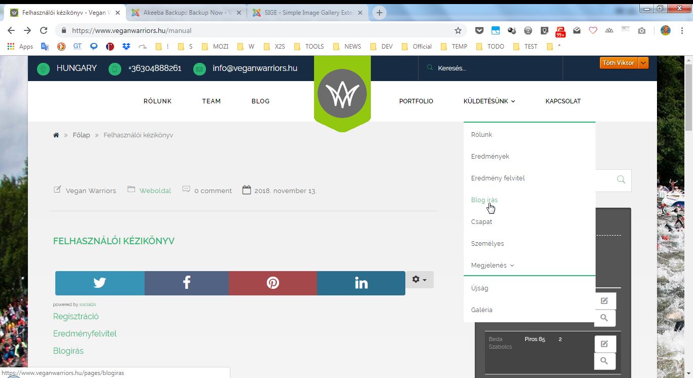
Task: Click the edit icon beside Beda Szabolcs
Action: pos(604,344)
